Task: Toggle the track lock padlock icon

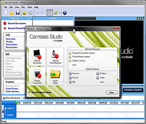Action: [3, 111]
